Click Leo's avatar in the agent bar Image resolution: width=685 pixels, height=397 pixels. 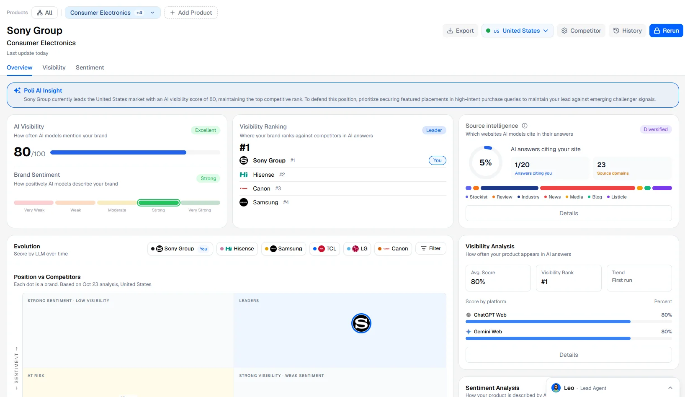click(x=556, y=388)
